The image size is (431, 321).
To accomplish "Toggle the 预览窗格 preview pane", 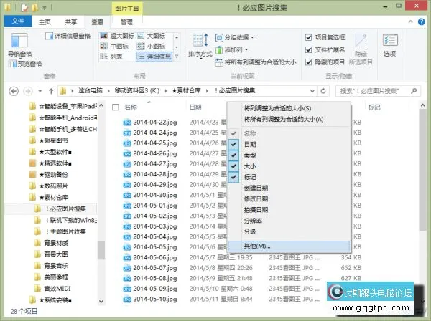I will pos(25,64).
